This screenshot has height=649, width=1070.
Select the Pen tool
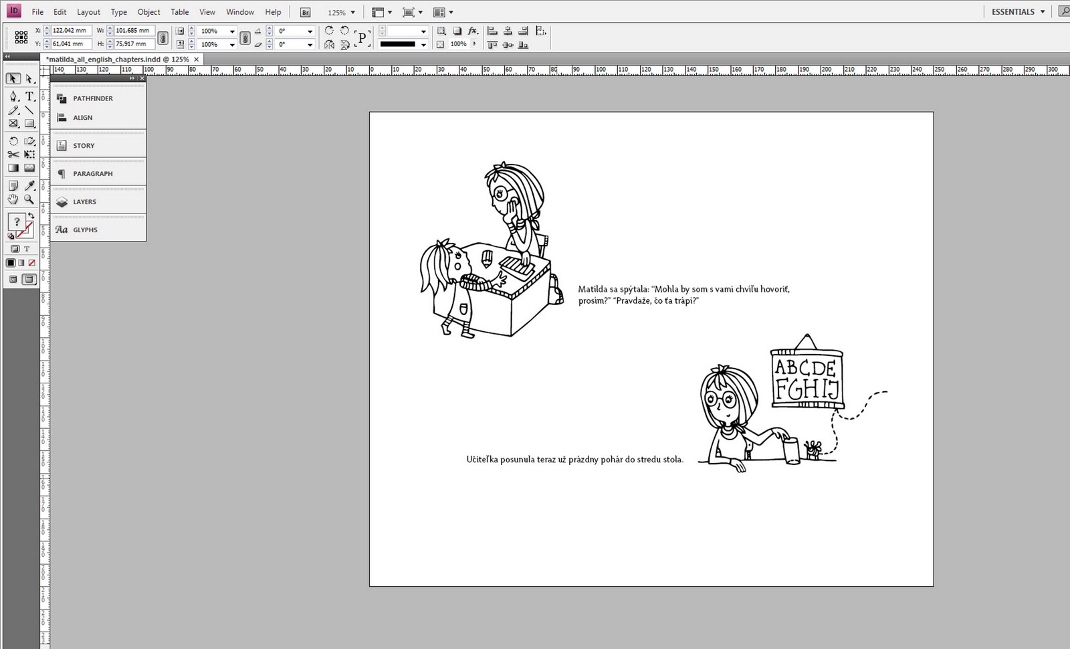click(x=13, y=96)
